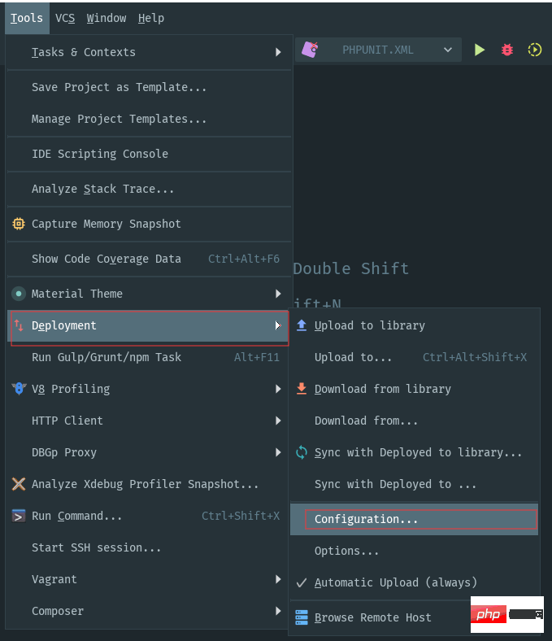
Task: Click the Capture Memory Snapshot chip icon
Action: [19, 224]
